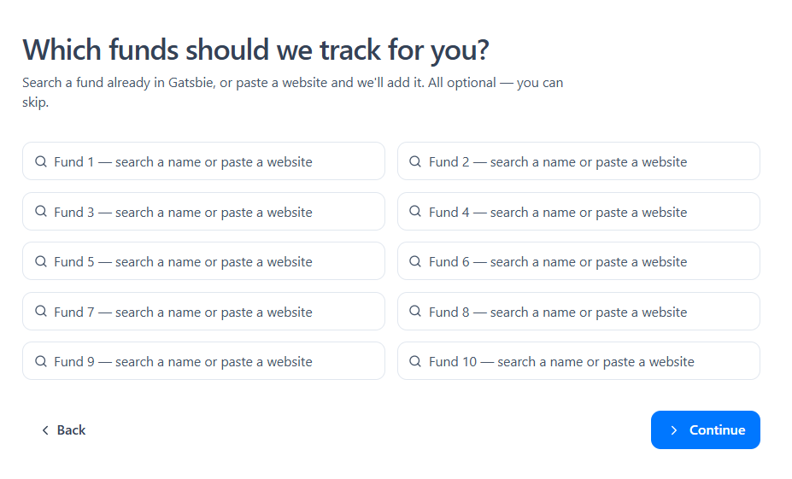792x479 pixels.
Task: Click the magnifier icon in Fund 2 field
Action: [x=415, y=161]
